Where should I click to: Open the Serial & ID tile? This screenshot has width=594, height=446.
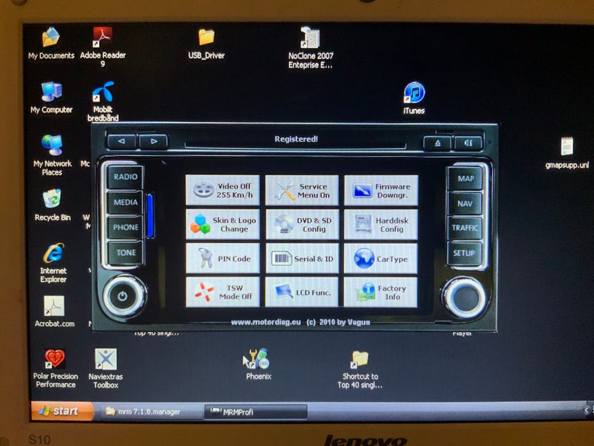pos(302,259)
